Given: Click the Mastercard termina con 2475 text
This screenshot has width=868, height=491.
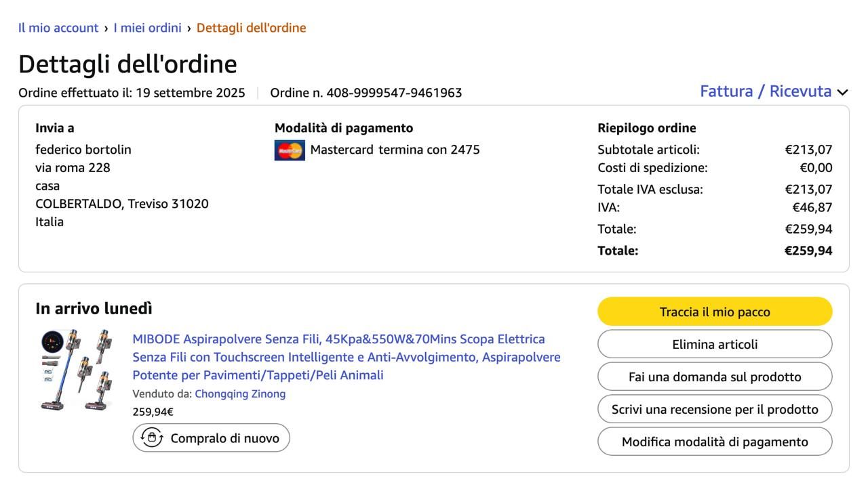Looking at the screenshot, I should [395, 150].
